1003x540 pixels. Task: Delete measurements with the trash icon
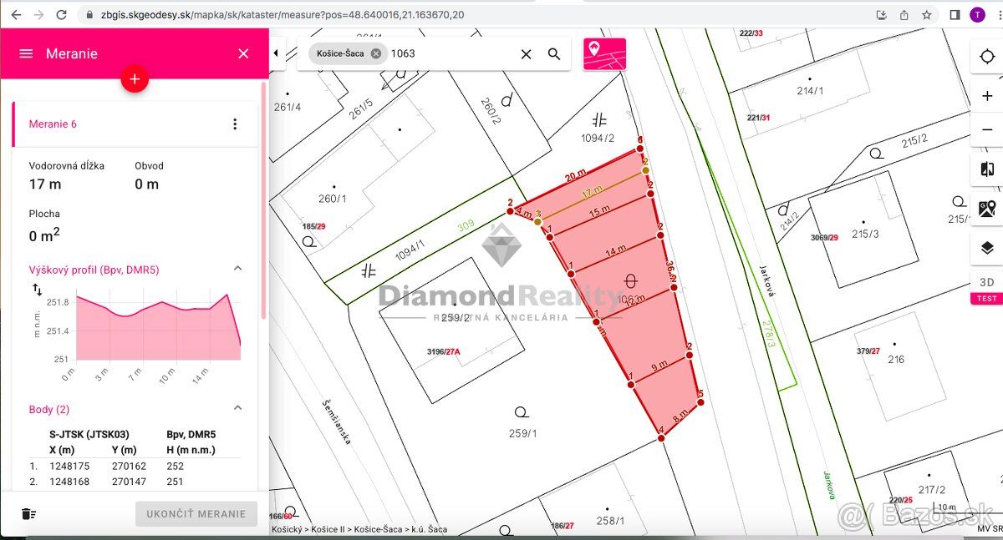29,514
